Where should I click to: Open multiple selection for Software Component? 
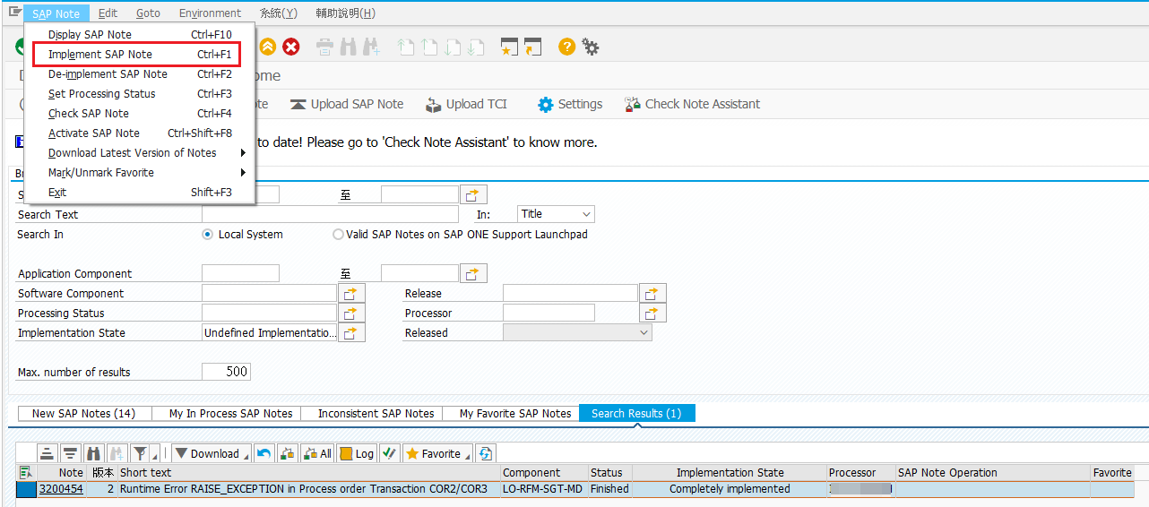point(352,293)
